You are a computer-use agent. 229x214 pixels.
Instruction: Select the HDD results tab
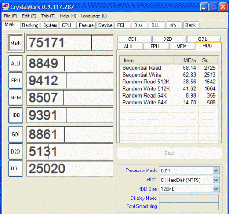pyautogui.click(x=208, y=46)
